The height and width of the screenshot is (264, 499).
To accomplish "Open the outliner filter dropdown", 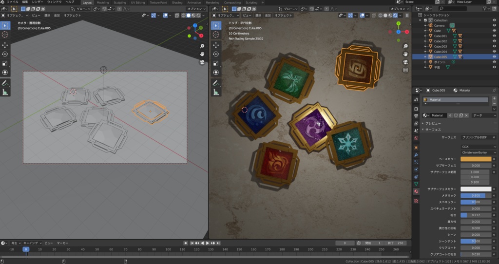I will pos(486,9).
